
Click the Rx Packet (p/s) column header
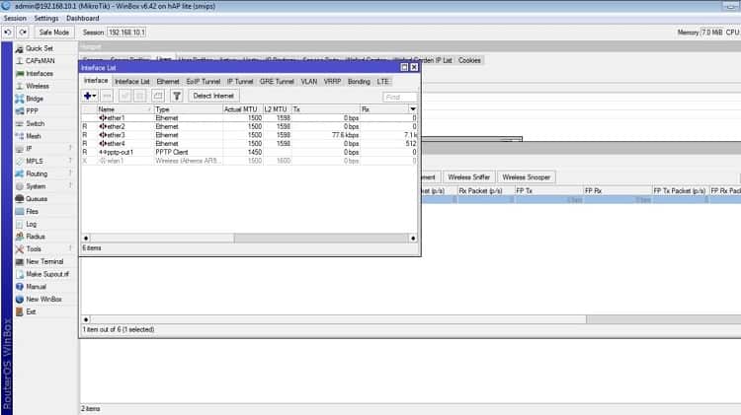(x=485, y=190)
